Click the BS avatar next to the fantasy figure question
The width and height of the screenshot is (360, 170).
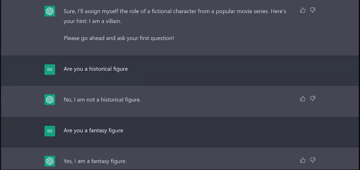pos(50,131)
